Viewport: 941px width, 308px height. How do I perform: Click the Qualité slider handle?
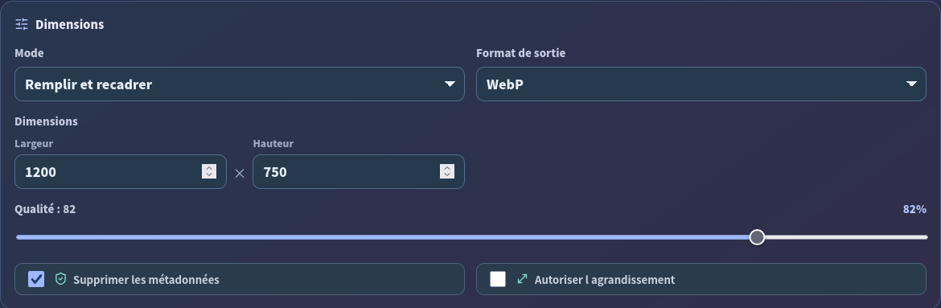758,237
